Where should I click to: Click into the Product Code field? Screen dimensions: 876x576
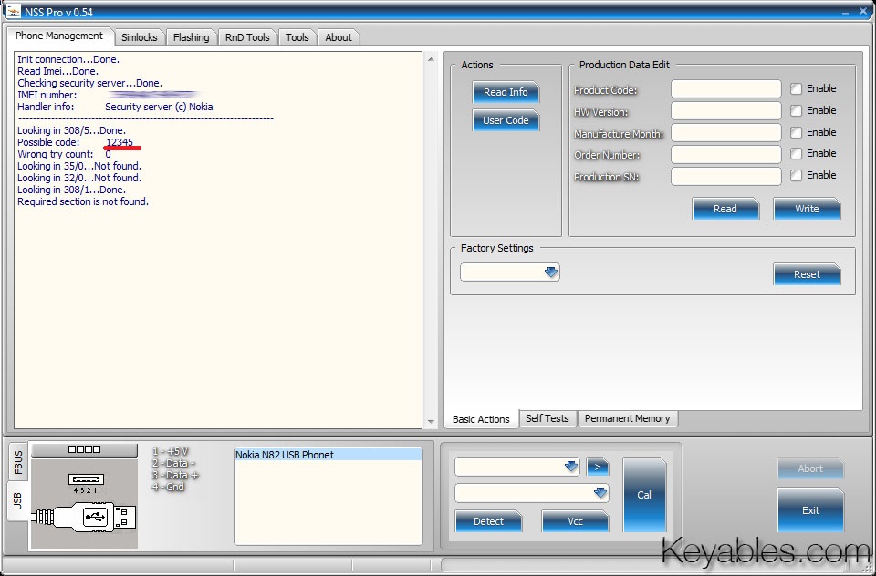click(x=725, y=88)
